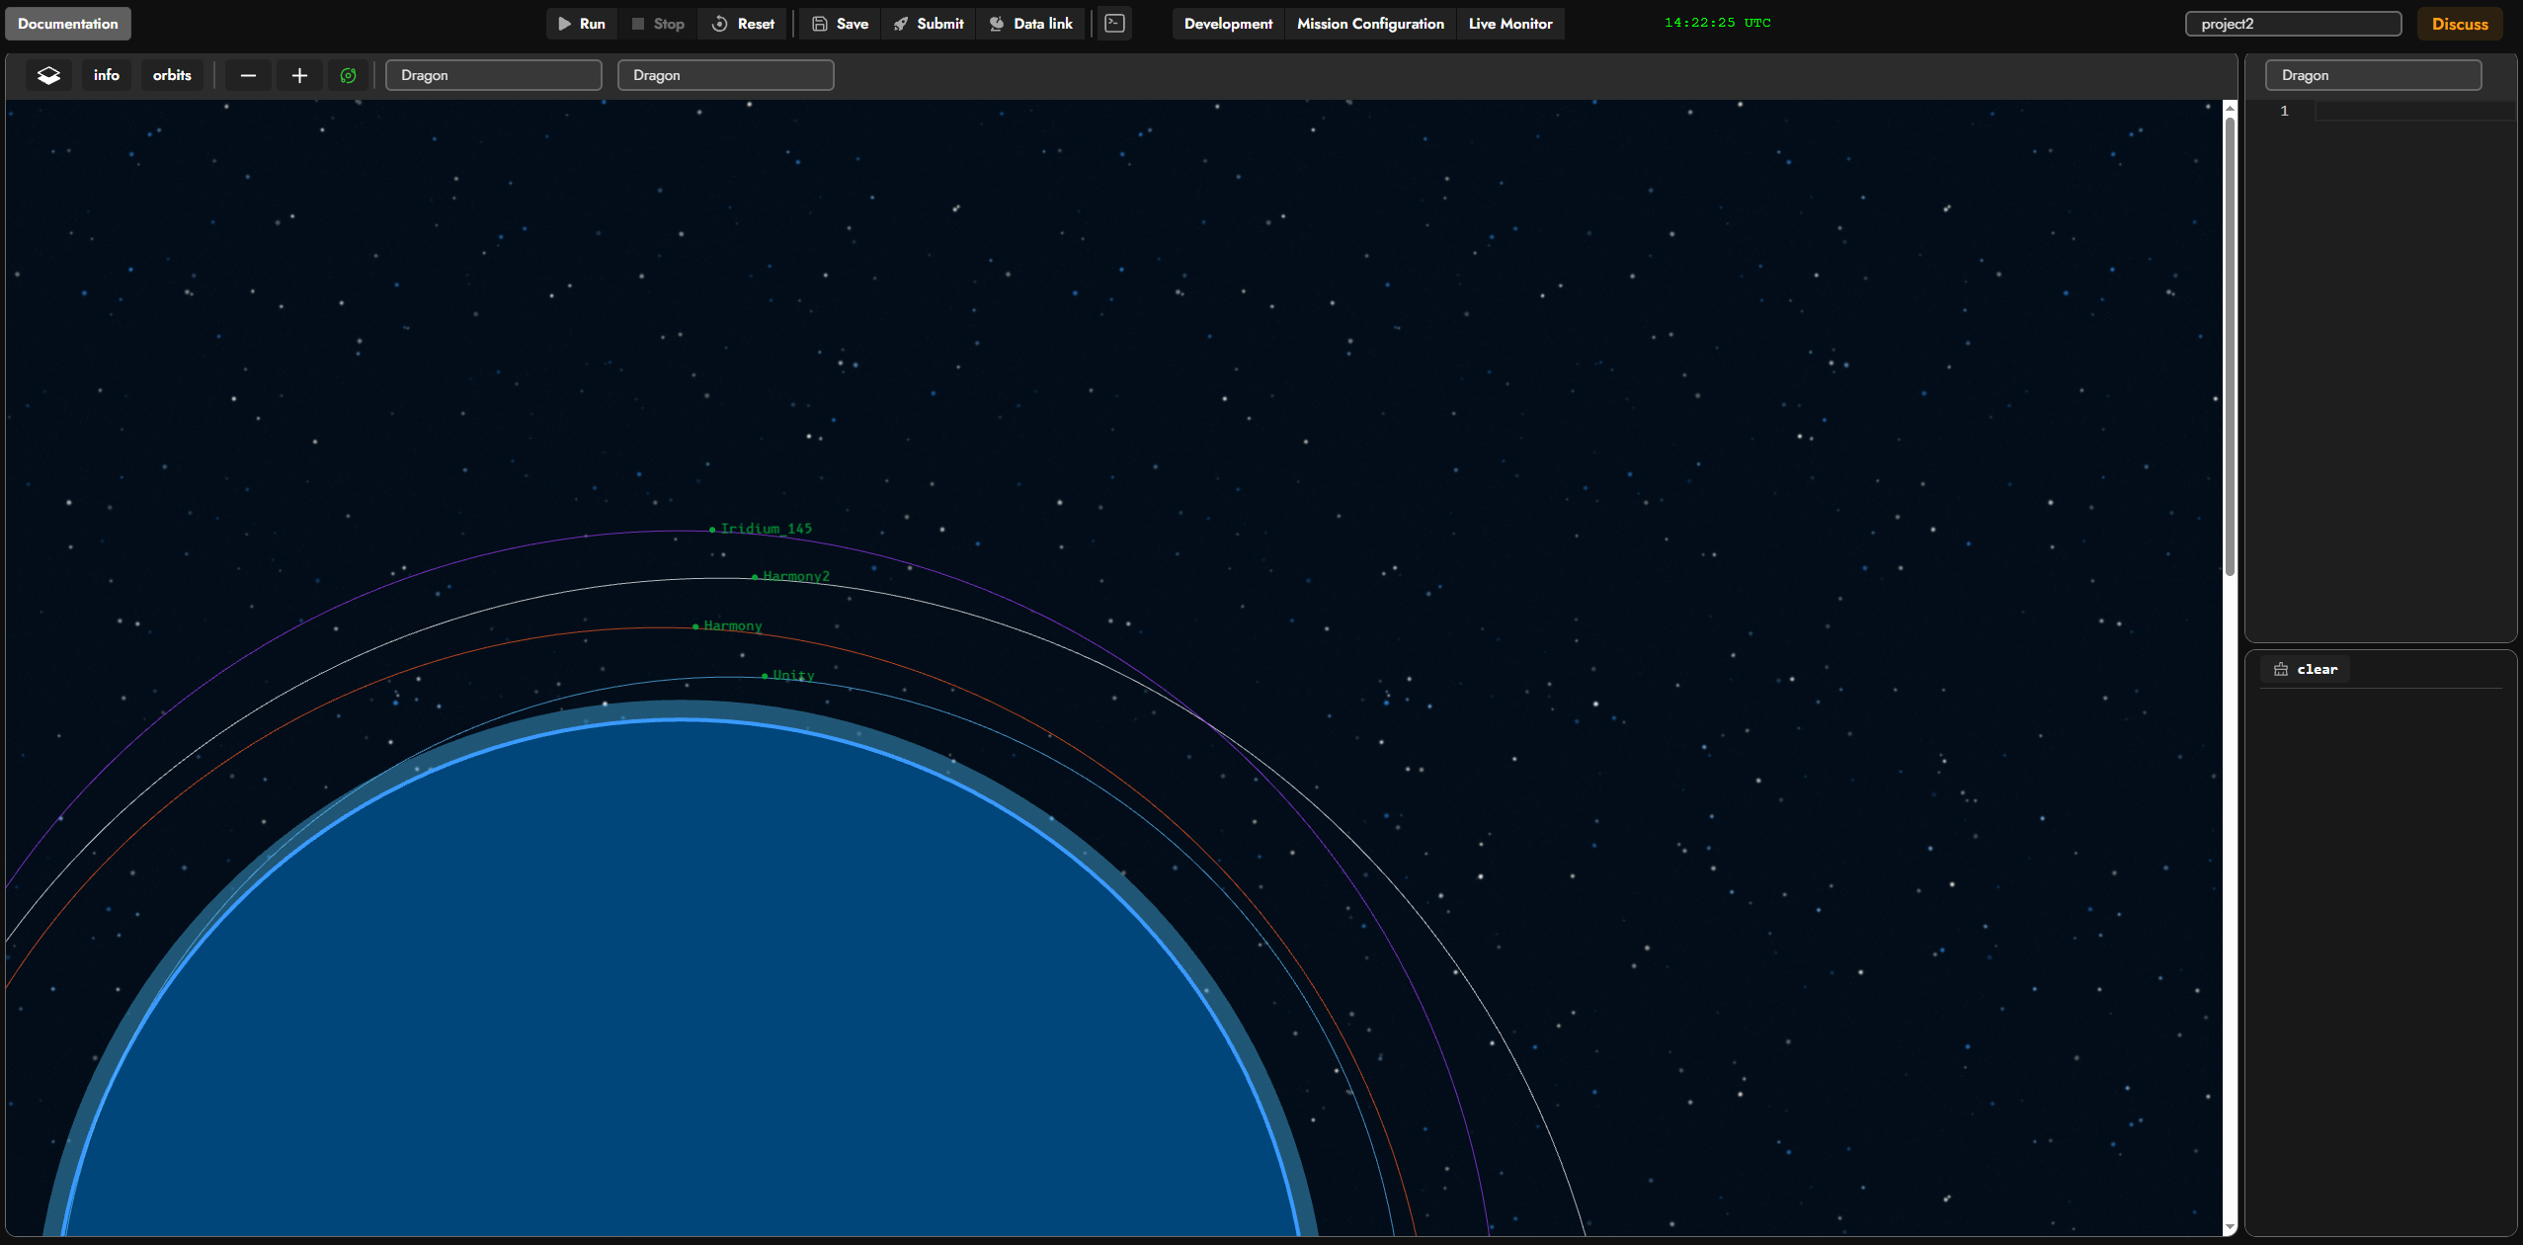The height and width of the screenshot is (1245, 2523).
Task: Open the first Dragon dropdown
Action: point(494,75)
